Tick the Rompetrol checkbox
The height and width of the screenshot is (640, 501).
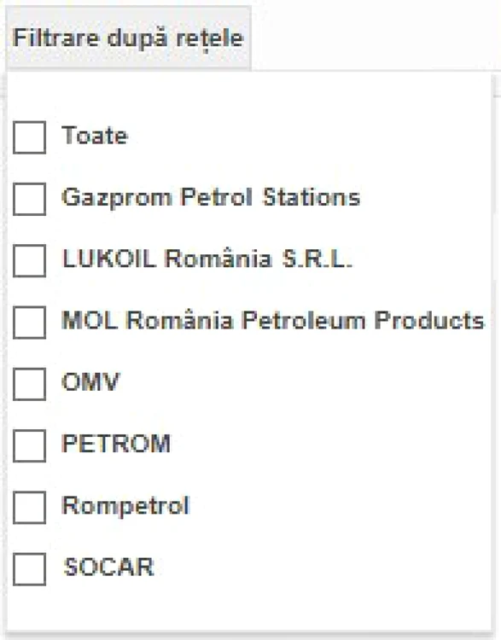[x=29, y=508]
